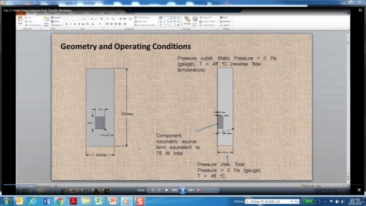The image size is (366, 206).
Task: Open Excel from the taskbar
Action: (100, 201)
